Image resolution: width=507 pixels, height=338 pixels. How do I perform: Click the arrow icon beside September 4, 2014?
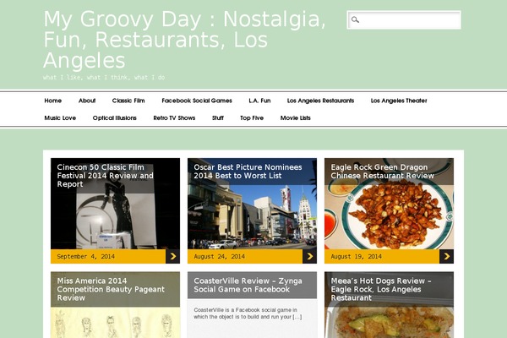(173, 256)
